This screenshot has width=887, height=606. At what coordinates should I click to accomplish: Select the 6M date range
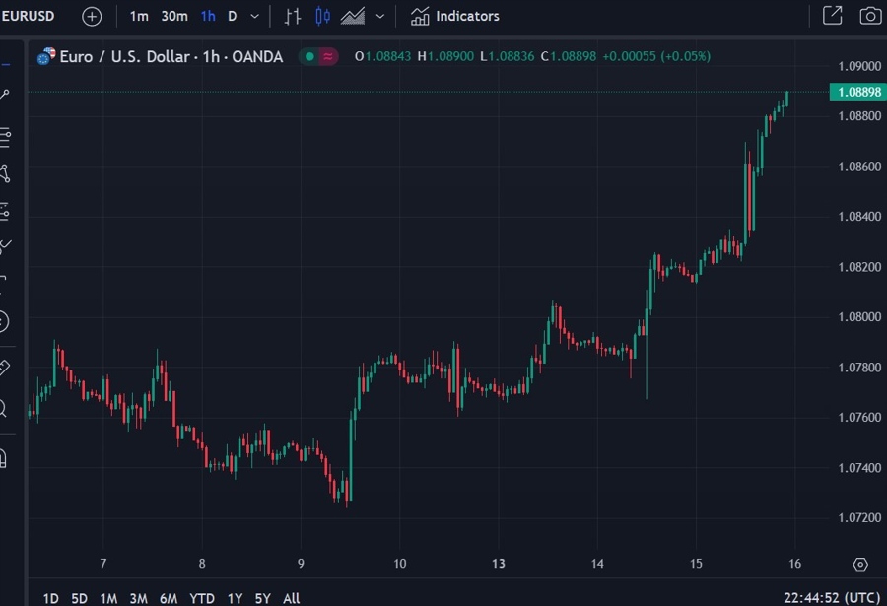[169, 598]
